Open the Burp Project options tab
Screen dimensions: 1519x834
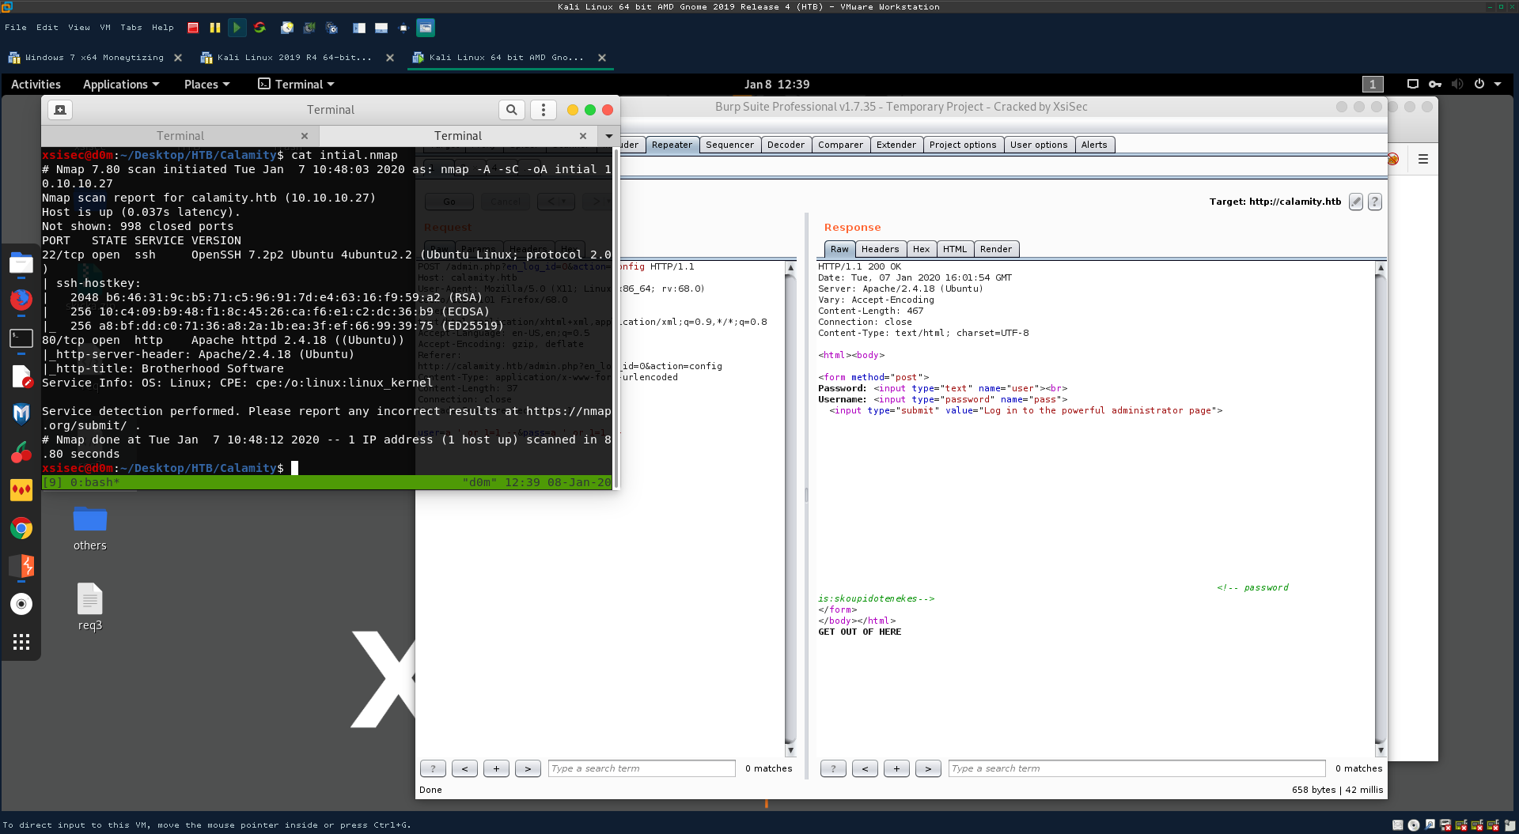click(x=963, y=145)
